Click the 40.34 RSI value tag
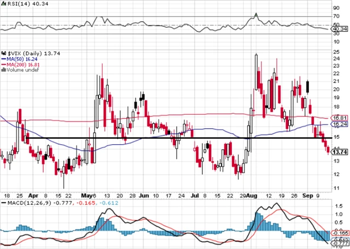 (x=340, y=31)
